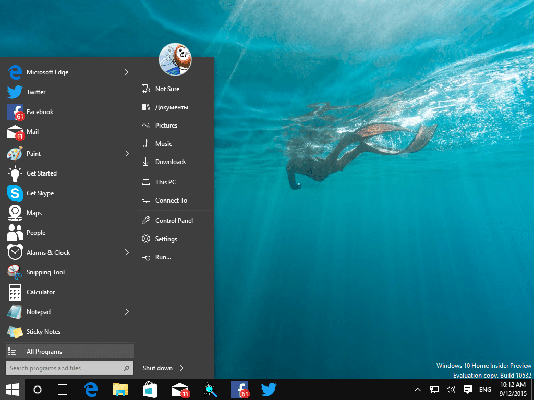
Task: Click the Cortana circle icon on taskbar
Action: click(38, 390)
